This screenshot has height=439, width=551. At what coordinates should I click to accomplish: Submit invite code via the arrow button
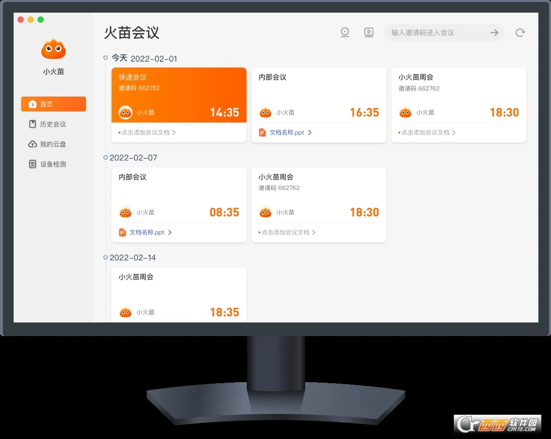coord(495,33)
